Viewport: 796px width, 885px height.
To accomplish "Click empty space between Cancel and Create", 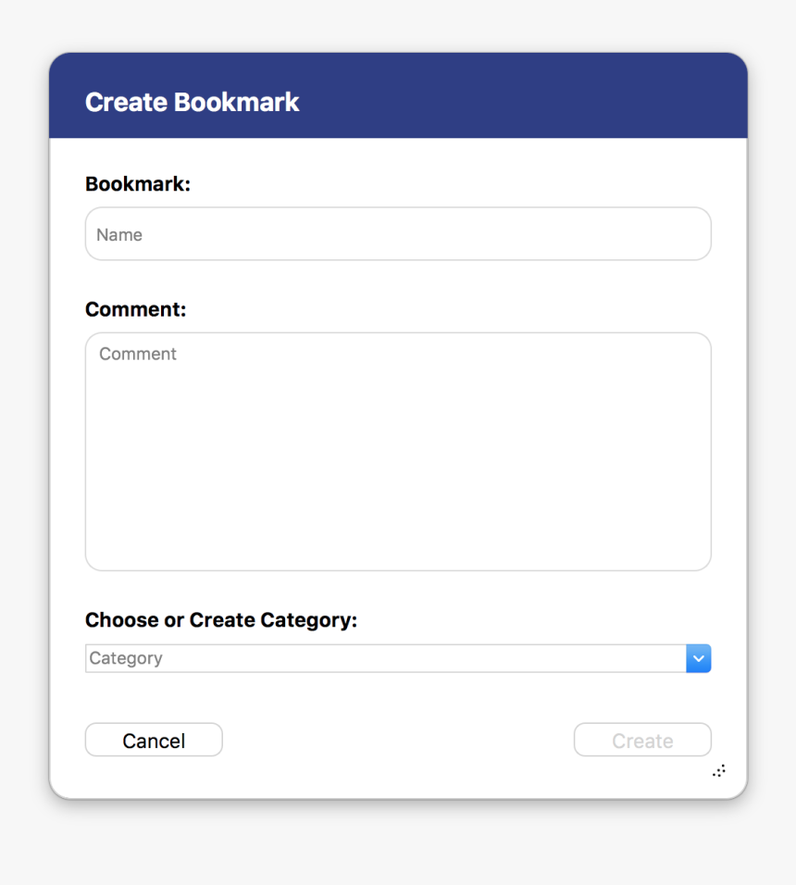I will point(398,741).
